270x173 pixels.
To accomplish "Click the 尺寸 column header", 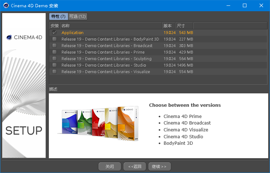I will (x=184, y=26).
